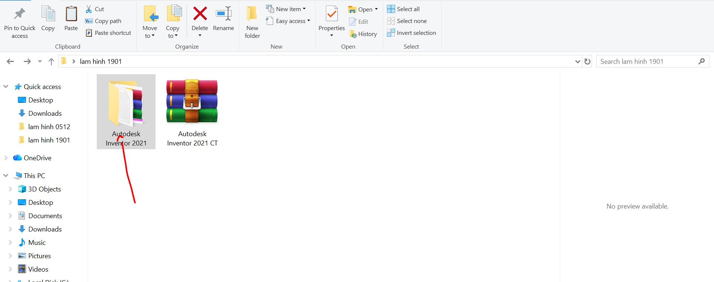Create a New folder from ribbon
Screen dimensions: 714x282
coord(252,15)
